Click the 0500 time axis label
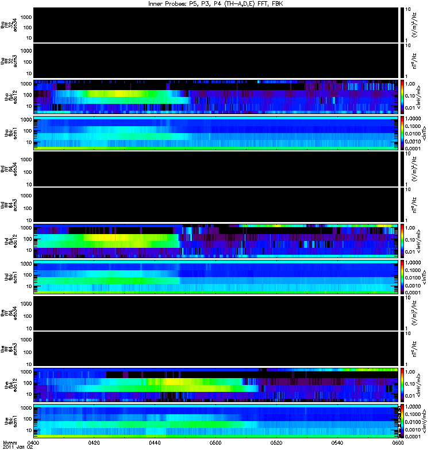431x459 pixels. click(215, 442)
